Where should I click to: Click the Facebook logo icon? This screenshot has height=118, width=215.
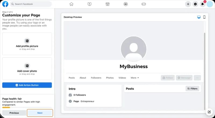click(x=5, y=4)
